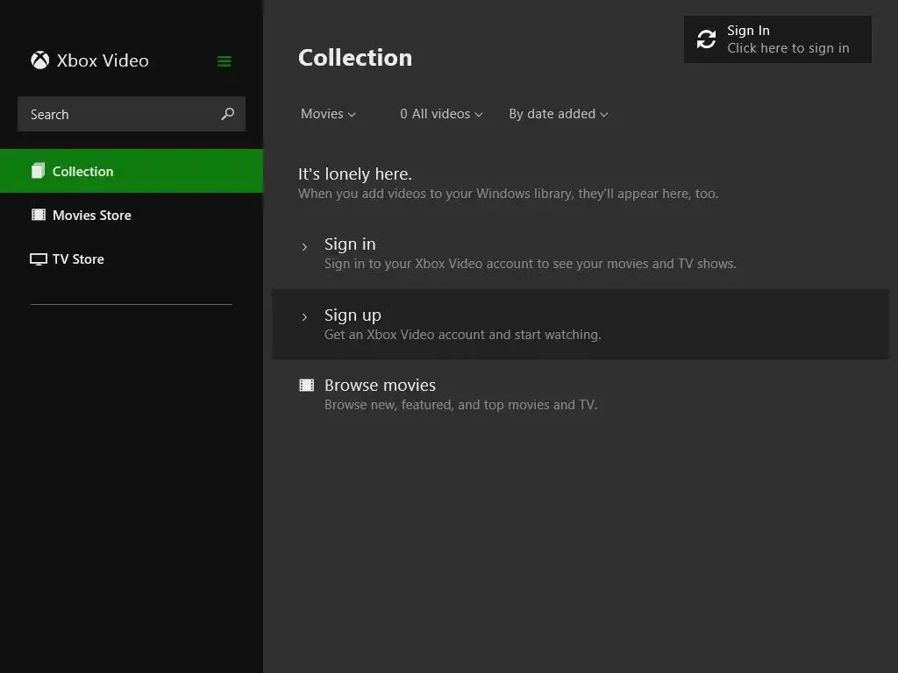Click the sync arrows sign-in icon
The image size is (898, 673).
(x=706, y=39)
